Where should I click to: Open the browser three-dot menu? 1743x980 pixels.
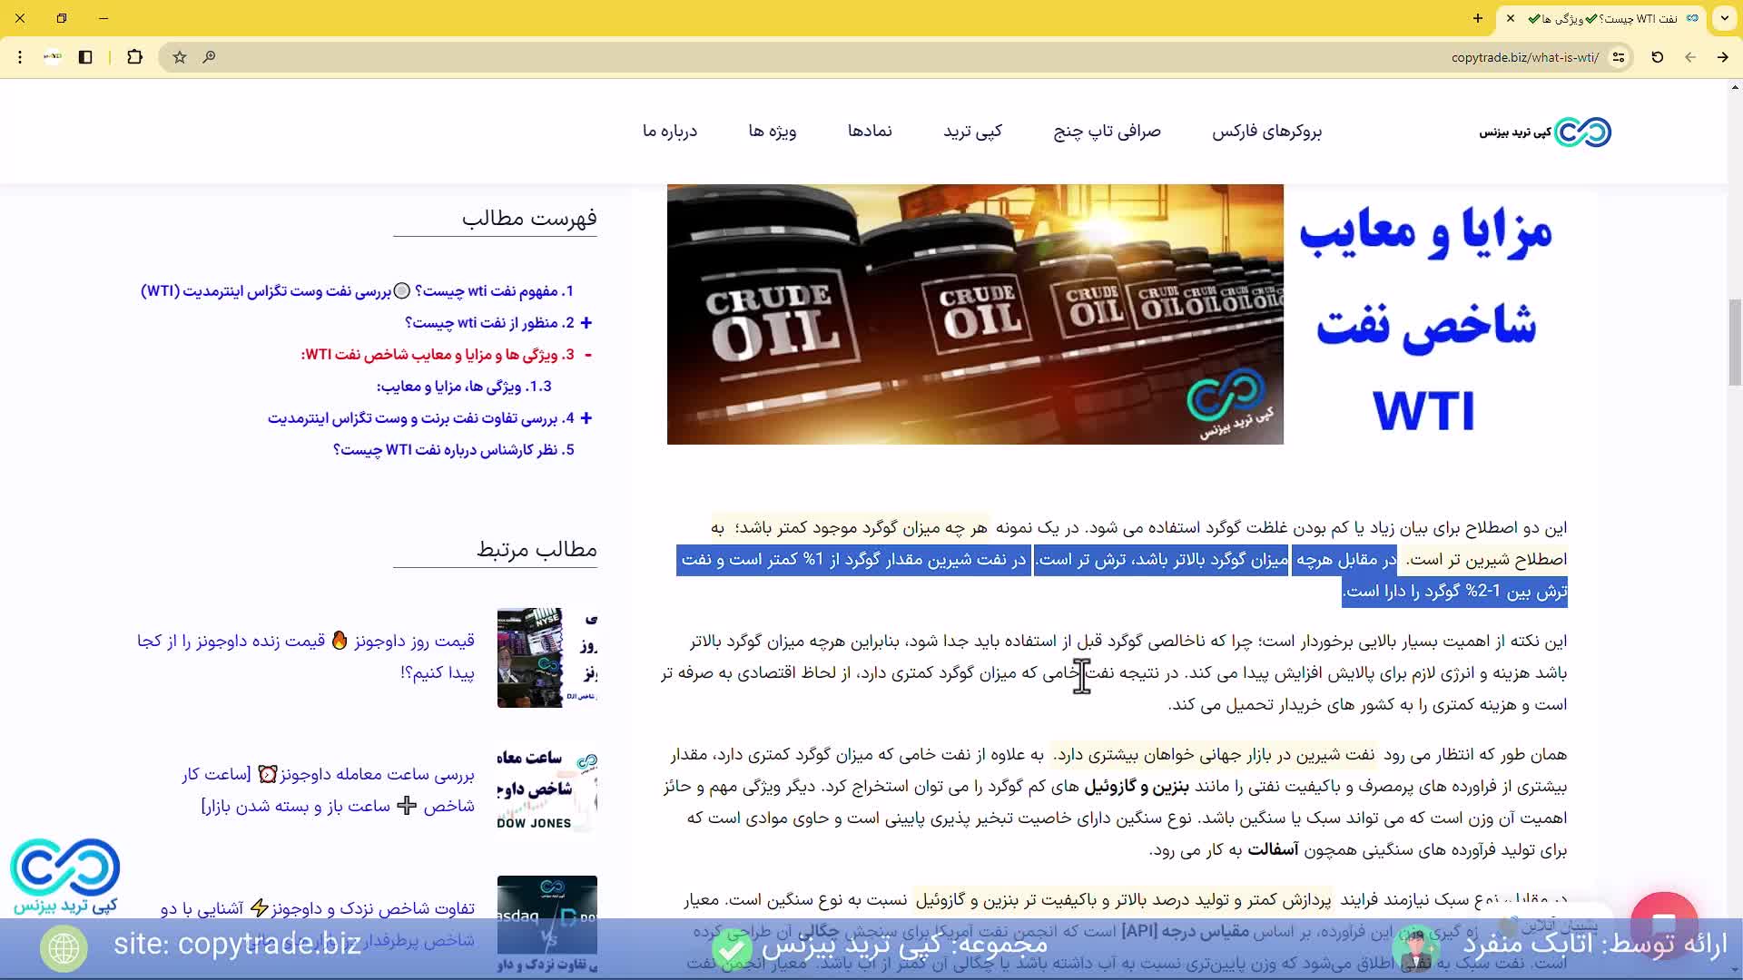coord(20,57)
